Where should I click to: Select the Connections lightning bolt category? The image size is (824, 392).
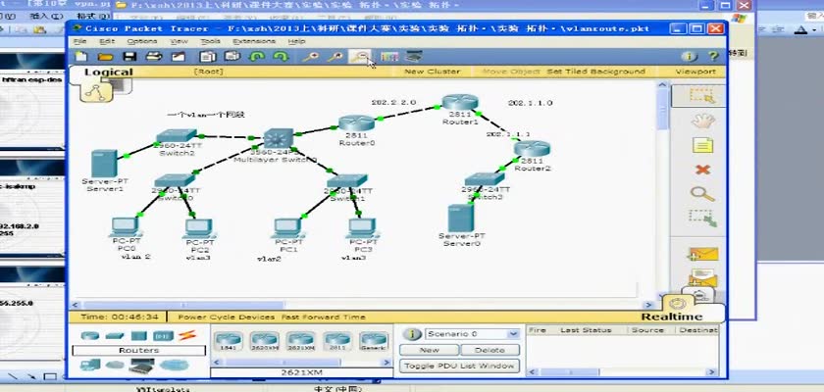pyautogui.click(x=187, y=335)
